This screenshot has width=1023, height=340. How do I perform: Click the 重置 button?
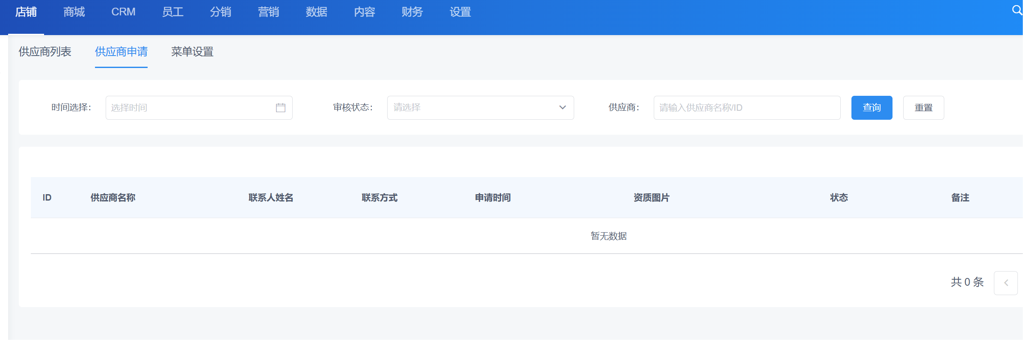pyautogui.click(x=924, y=108)
